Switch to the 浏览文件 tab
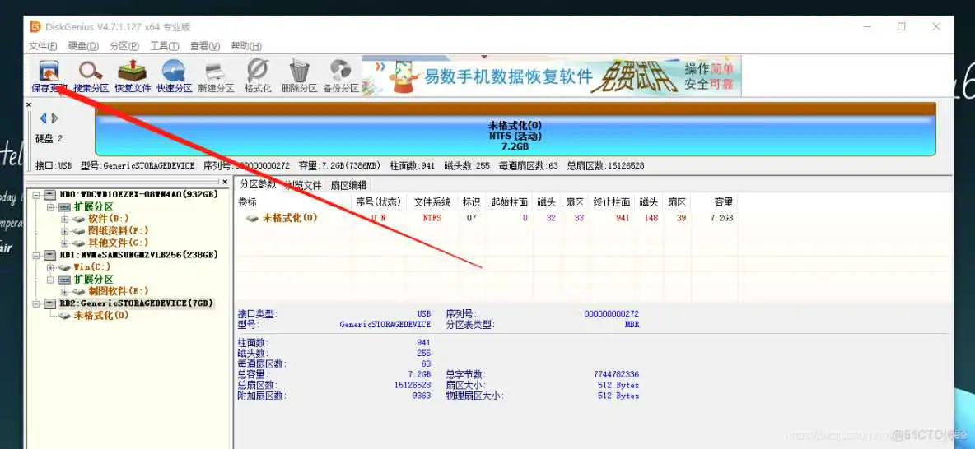Image resolution: width=975 pixels, height=449 pixels. (303, 185)
